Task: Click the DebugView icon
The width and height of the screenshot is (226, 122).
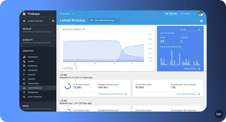Action: 24,92
